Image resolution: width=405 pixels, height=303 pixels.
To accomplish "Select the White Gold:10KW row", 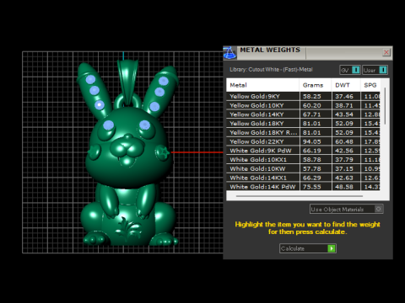I will point(303,168).
